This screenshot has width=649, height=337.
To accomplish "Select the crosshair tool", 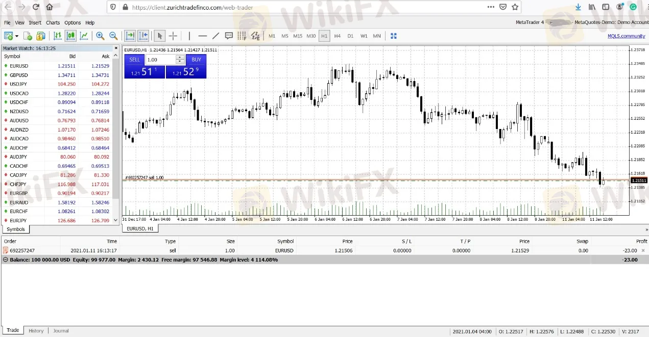I will (x=173, y=36).
